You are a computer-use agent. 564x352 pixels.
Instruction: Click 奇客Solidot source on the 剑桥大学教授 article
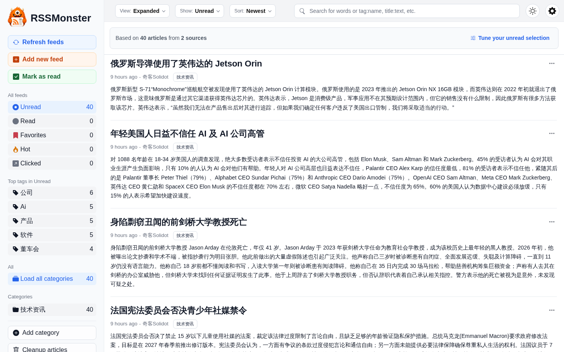155,235
